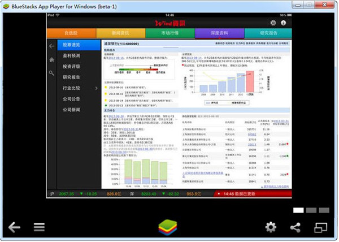Open the home icon in sidebar
Screen dimensions: 339x242
[51, 60]
